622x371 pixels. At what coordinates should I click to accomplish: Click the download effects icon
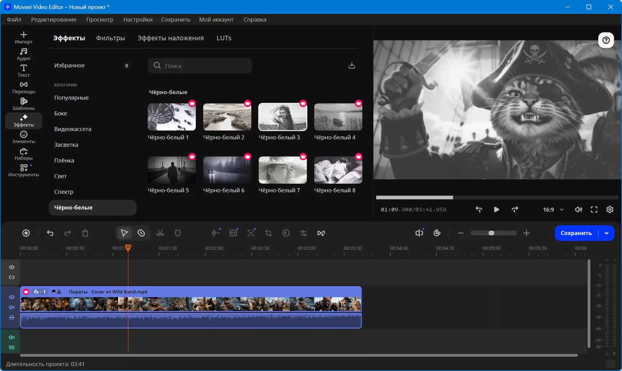coord(352,65)
